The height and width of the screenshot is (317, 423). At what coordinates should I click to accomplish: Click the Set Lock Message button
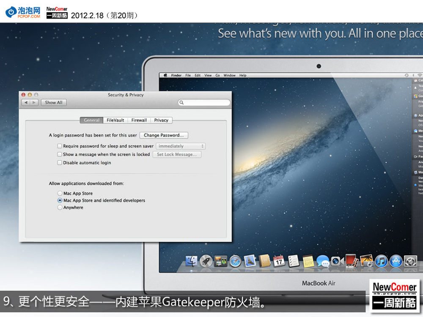177,154
